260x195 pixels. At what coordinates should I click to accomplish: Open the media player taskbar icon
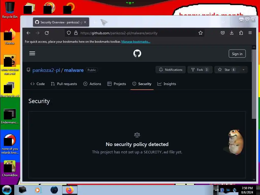point(38,190)
